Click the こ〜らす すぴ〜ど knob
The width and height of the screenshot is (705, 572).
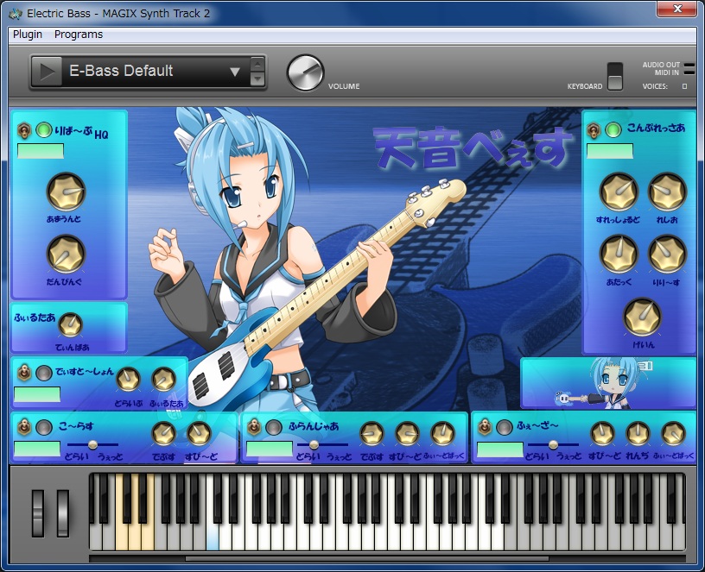(x=199, y=433)
